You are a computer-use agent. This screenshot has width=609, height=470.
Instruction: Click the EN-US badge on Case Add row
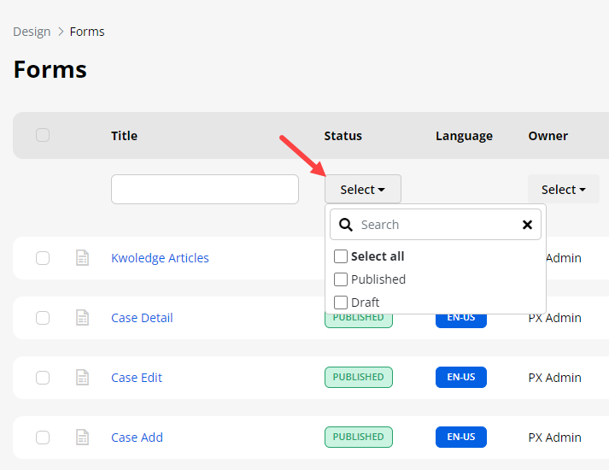pos(460,438)
